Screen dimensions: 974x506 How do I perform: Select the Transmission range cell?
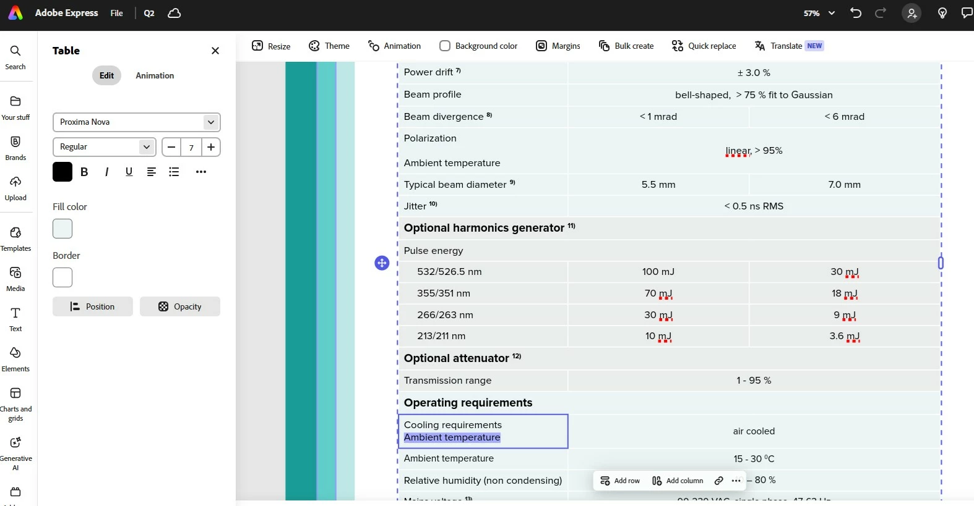[483, 381]
